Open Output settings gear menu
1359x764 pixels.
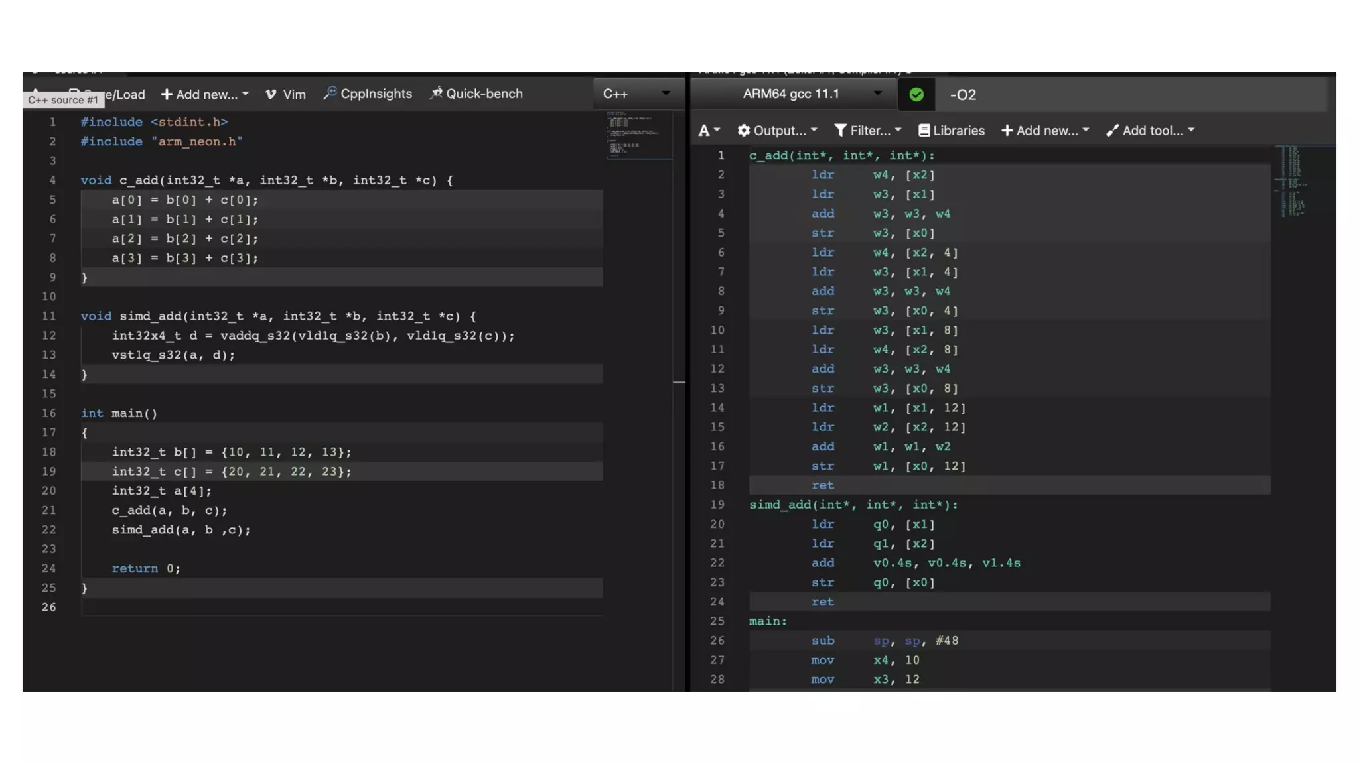point(777,131)
